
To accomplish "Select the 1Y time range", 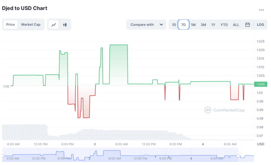I will (213, 25).
